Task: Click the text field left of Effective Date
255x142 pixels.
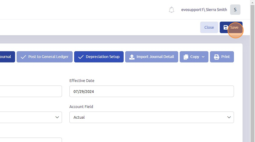Action: click(30, 91)
